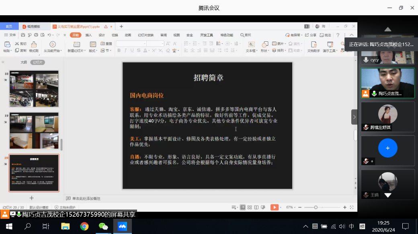This screenshot has height=234, width=418.
Task: Click the 分享 share icon
Action: (x=311, y=35)
